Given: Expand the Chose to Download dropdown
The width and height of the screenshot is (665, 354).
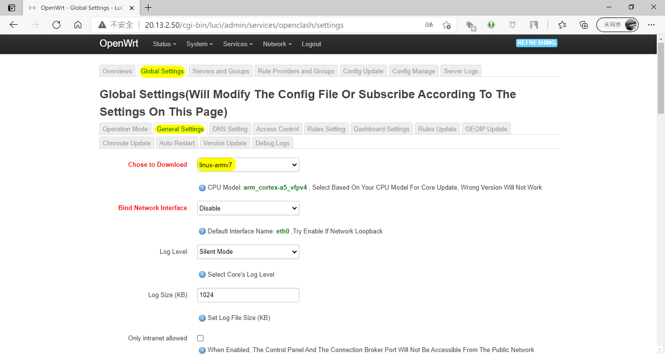Looking at the screenshot, I should pyautogui.click(x=248, y=165).
